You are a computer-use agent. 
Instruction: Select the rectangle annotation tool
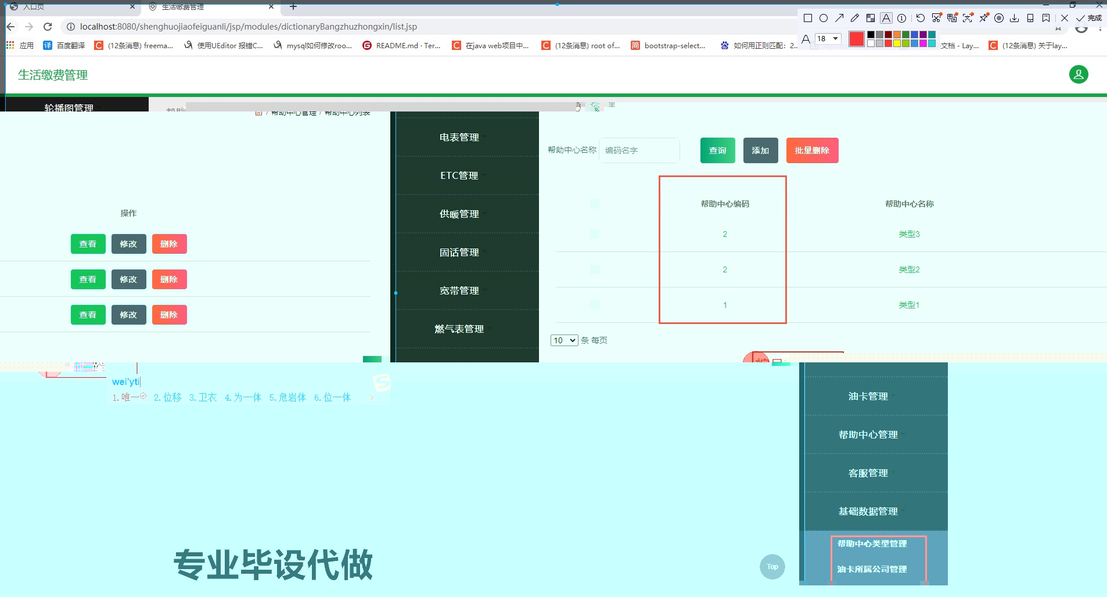coord(808,18)
